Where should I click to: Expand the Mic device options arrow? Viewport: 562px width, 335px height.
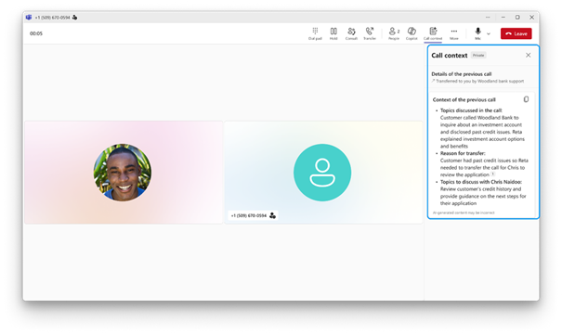coord(489,33)
